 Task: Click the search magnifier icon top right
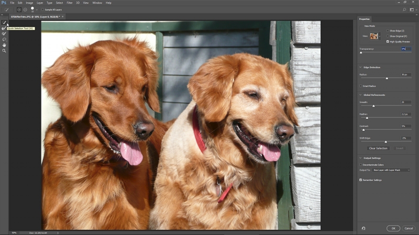tap(404, 9)
